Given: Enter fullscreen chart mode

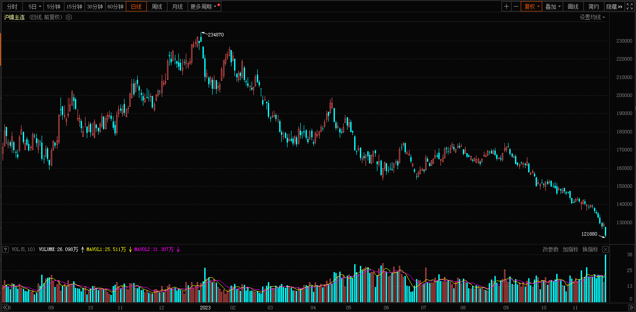Looking at the screenshot, I should click(x=629, y=7).
